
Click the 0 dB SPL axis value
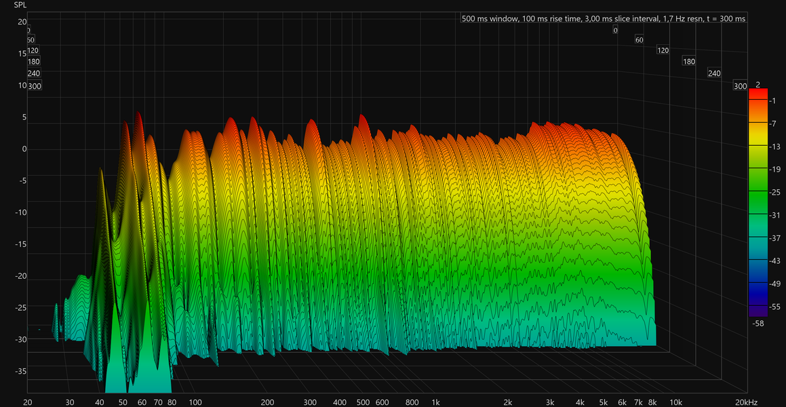click(x=24, y=149)
